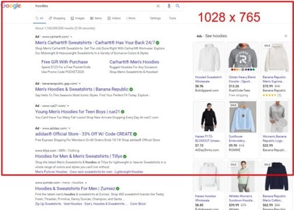Click the www.carhartt.com ad URL text
The image size is (294, 210).
pos(55,37)
